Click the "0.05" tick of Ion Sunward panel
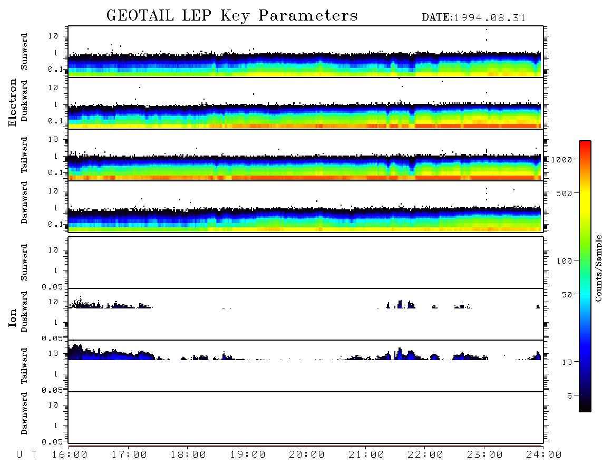This screenshot has width=602, height=464. tap(52, 286)
